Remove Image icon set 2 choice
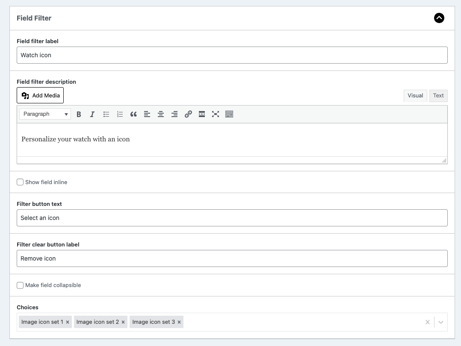The width and height of the screenshot is (461, 346). click(123, 322)
